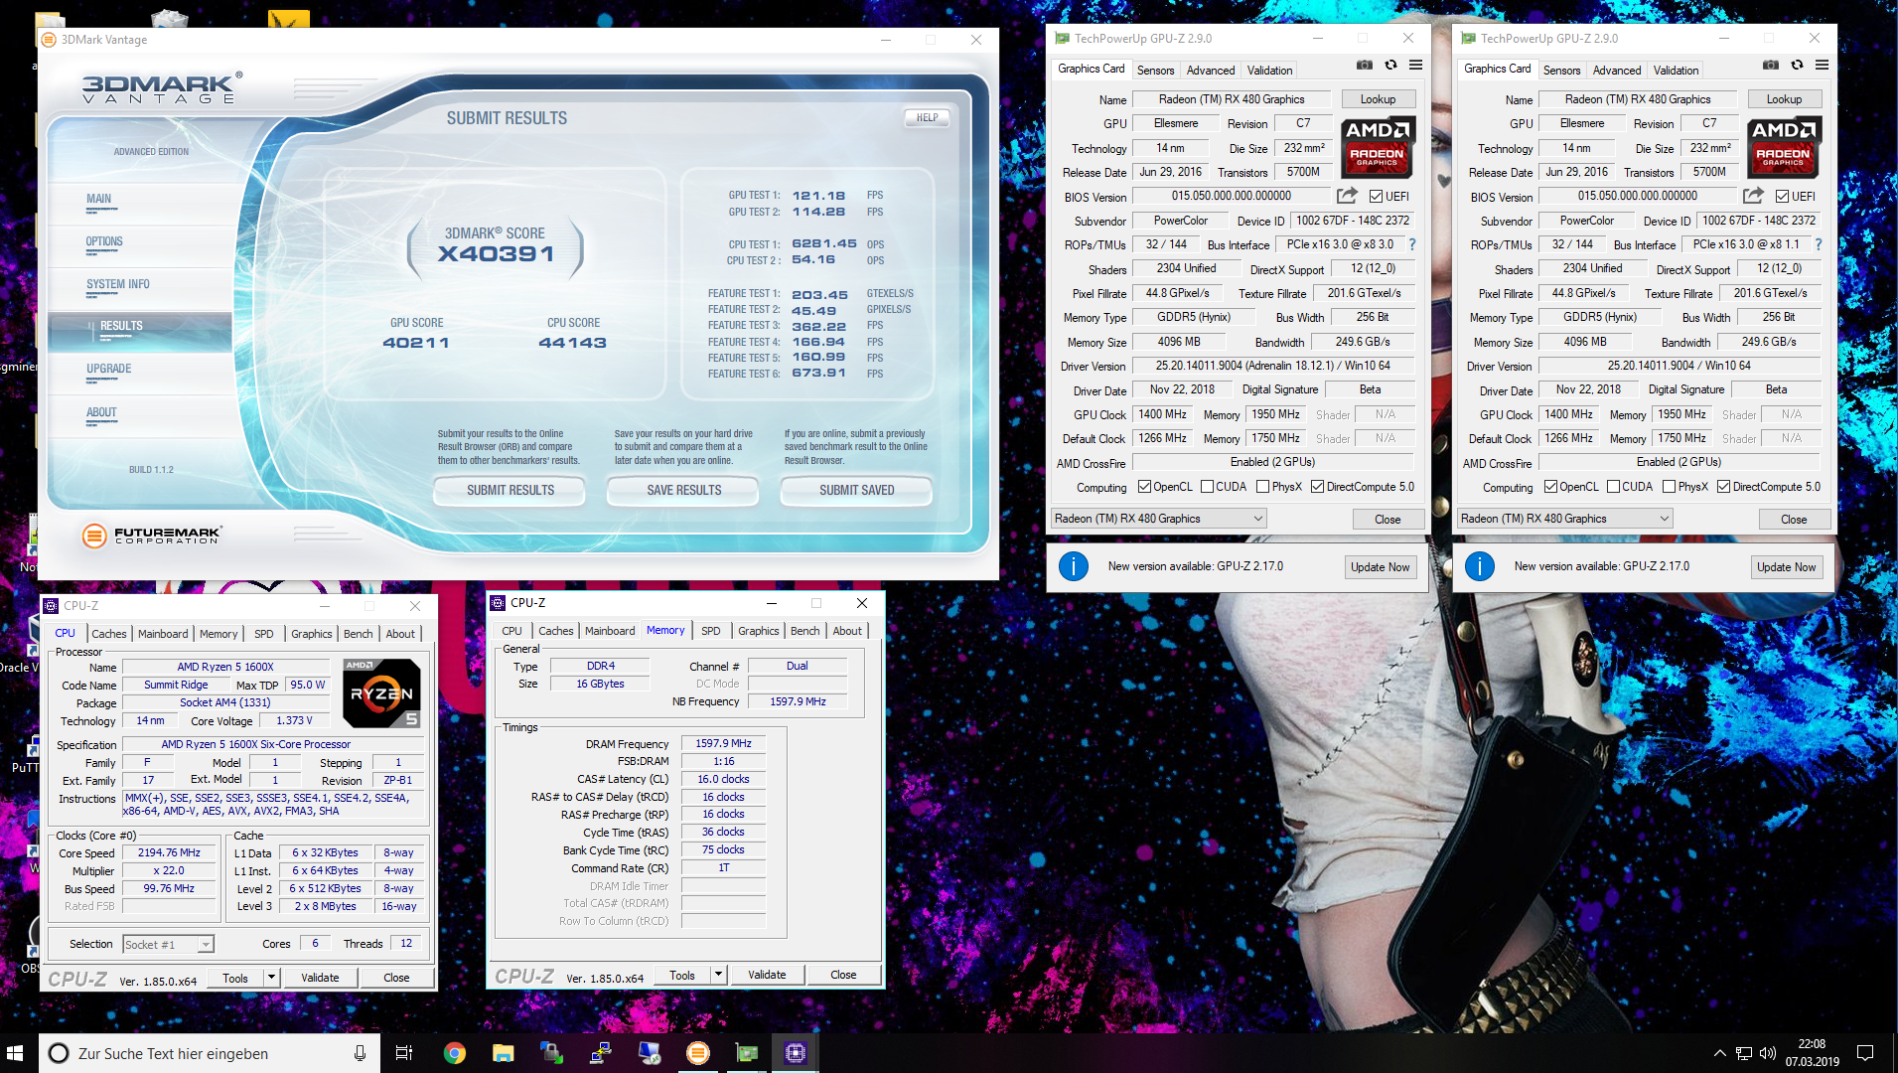Switch to Sensors tab in left GPU-Z
Screen dimensions: 1898x1073
coord(1155,71)
